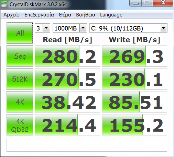Start the Seq sequential test
174x157 pixels.
[20, 56]
